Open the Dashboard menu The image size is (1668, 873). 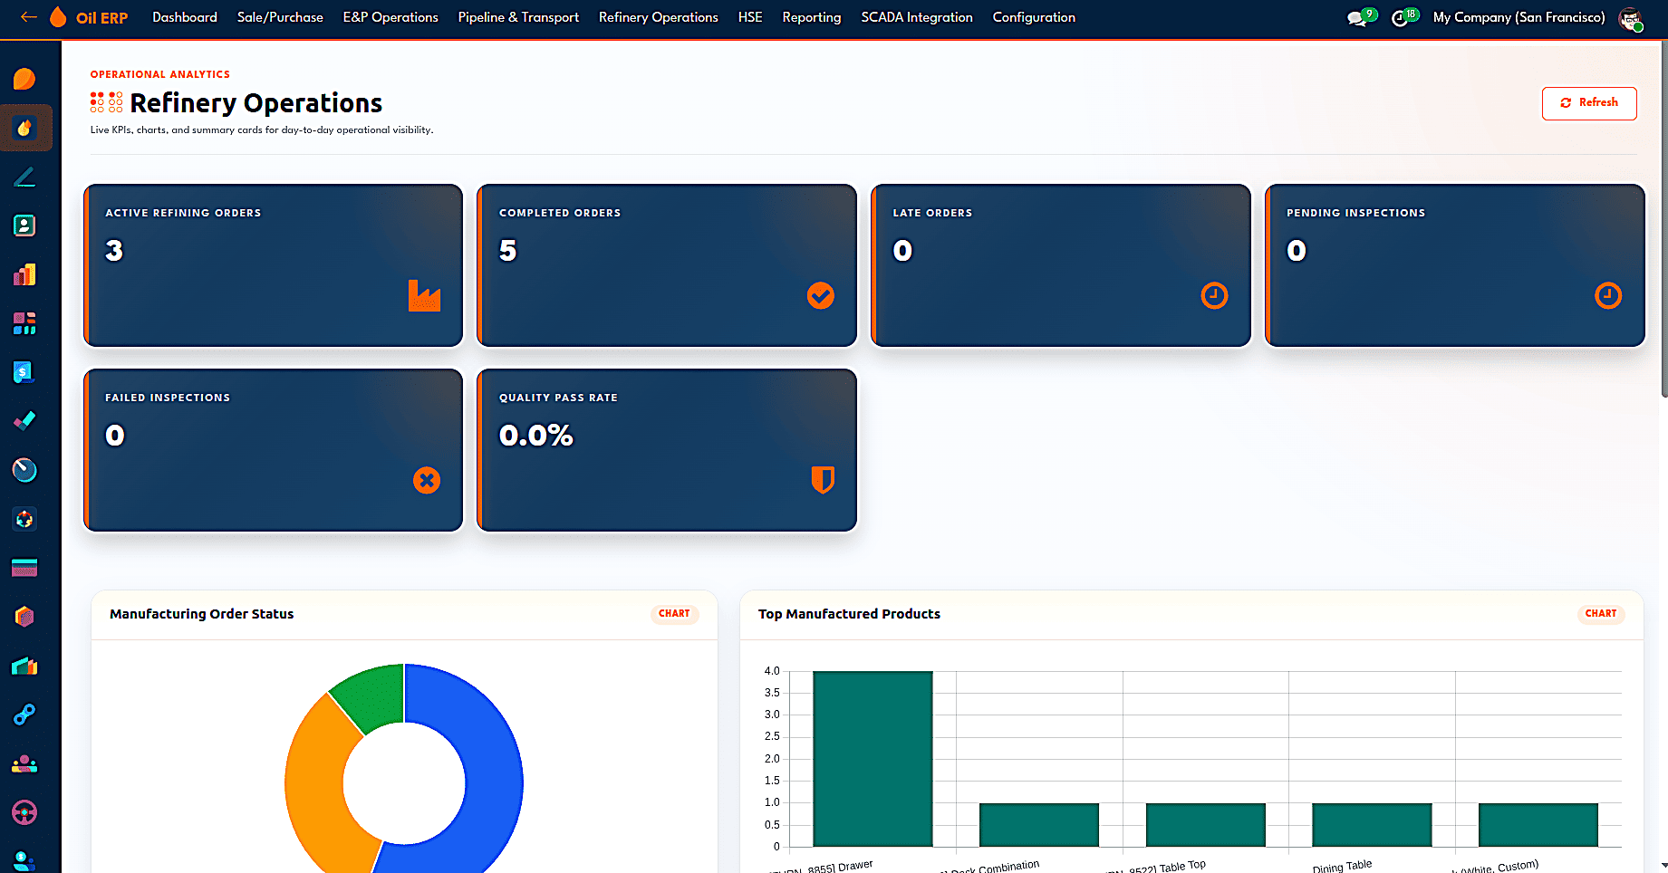(x=185, y=17)
